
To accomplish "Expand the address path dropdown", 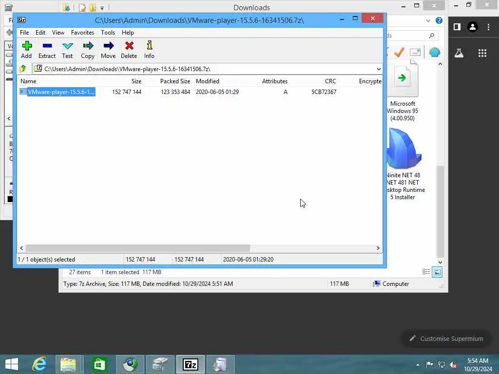I will click(x=378, y=69).
